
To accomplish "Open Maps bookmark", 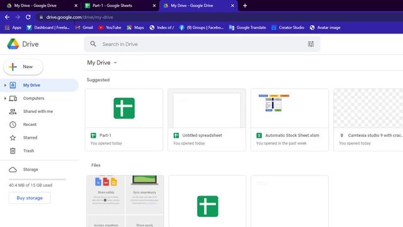I will click(x=135, y=28).
